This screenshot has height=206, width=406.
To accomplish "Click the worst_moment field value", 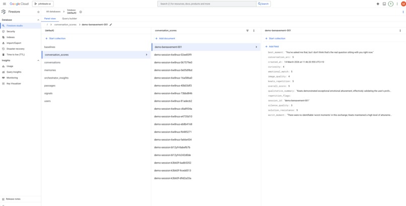I will pyautogui.click(x=339, y=115).
